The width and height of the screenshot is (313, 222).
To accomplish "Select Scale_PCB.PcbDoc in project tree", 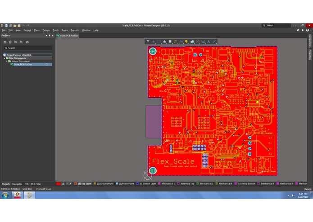I will (31, 65).
